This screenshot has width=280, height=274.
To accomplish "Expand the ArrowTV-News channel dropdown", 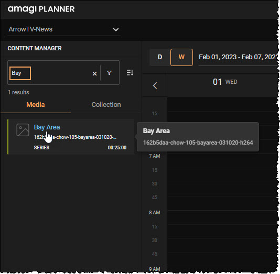I will pyautogui.click(x=64, y=29).
